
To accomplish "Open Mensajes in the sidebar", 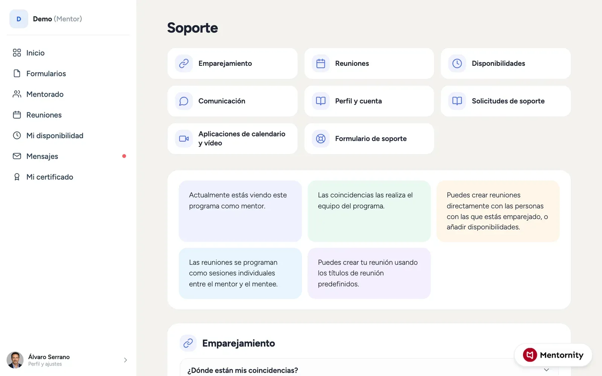I will coord(68,156).
